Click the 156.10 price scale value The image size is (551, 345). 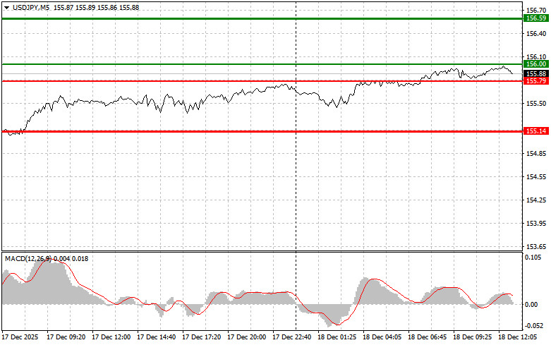pyautogui.click(x=536, y=57)
